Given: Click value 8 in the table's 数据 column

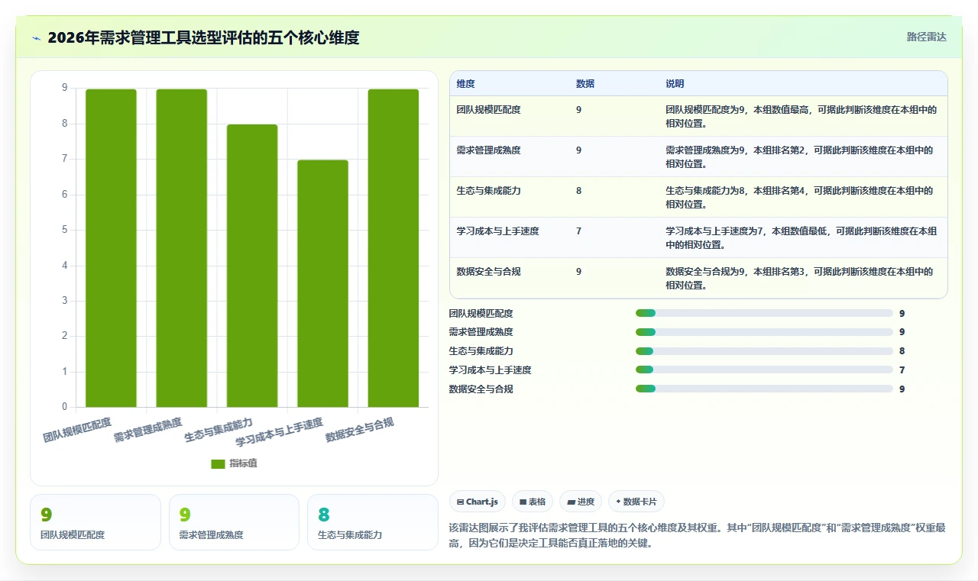Looking at the screenshot, I should [579, 191].
